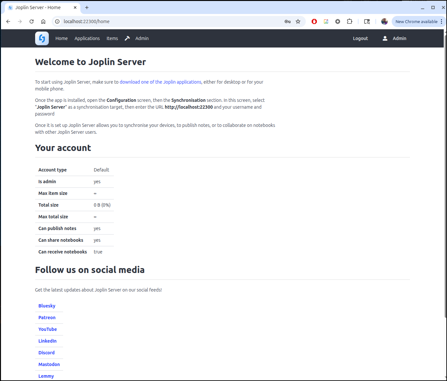Click the user profile icon in navbar
Viewport: 447px width, 381px height.
click(385, 38)
